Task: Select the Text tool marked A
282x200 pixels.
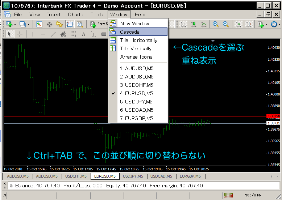Action: (83, 34)
